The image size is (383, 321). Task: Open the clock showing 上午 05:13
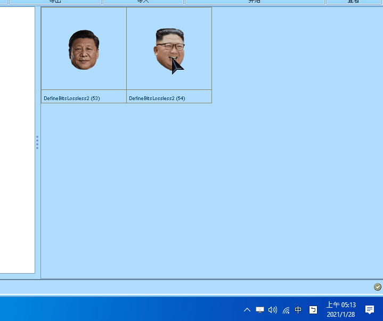pyautogui.click(x=341, y=309)
